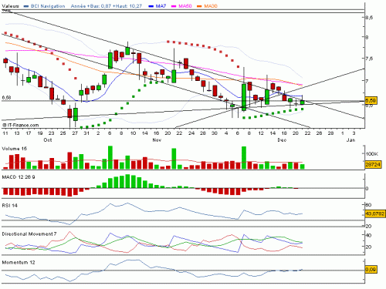386x289 pixels.
Task: Click the "24" date tick on the time axis
Action: coord(191,133)
